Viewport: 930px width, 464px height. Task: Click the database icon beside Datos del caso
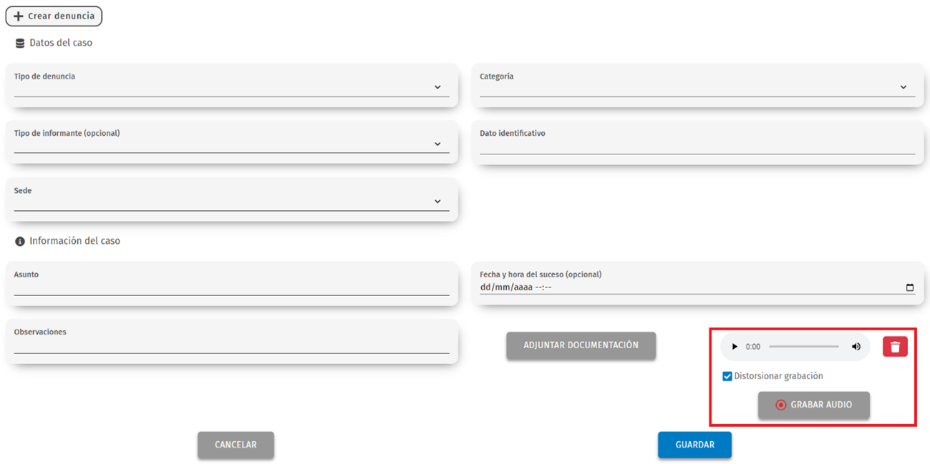(18, 42)
